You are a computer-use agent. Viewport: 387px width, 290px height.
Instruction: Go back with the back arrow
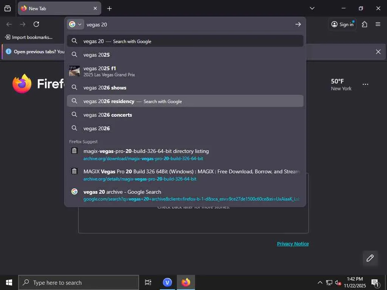point(9,24)
